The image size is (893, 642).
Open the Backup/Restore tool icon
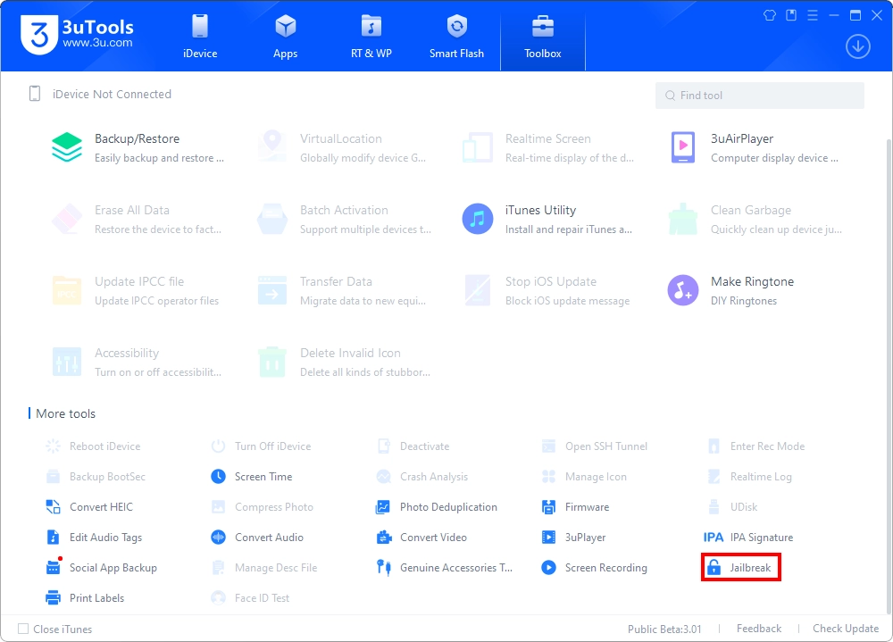pos(67,147)
